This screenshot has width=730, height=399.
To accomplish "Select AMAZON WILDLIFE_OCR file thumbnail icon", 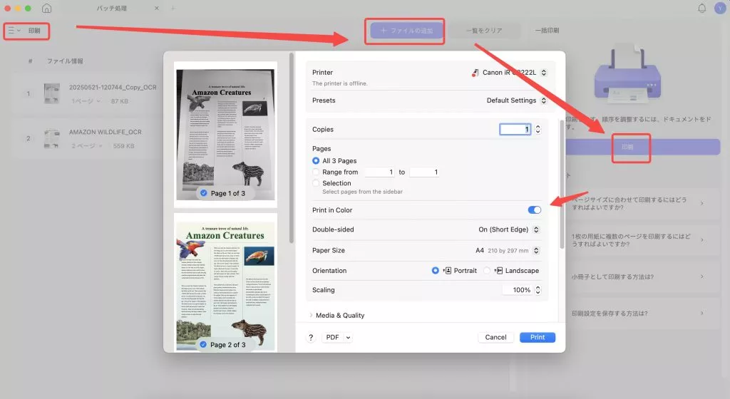I will 51,138.
